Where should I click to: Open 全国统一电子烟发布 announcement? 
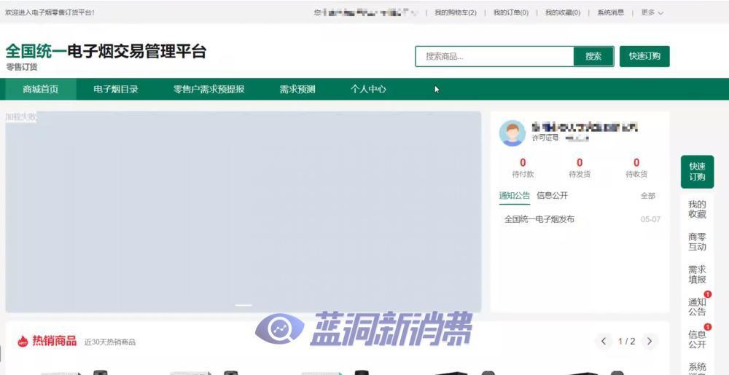click(539, 219)
